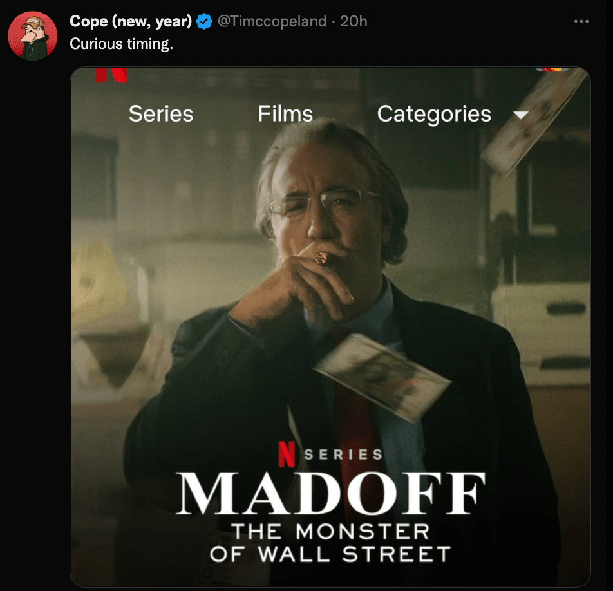Open the Cope (new, year) display name

(131, 21)
